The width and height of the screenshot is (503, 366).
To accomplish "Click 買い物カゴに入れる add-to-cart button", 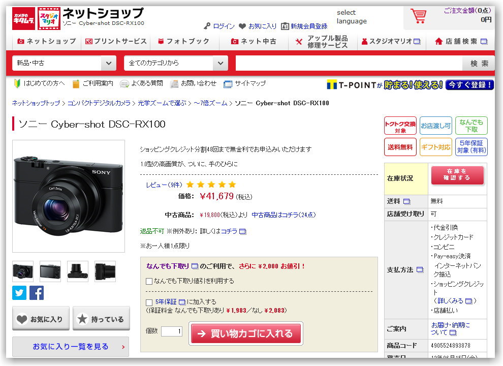I will pyautogui.click(x=246, y=333).
